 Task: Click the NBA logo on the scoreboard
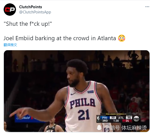pyautogui.click(x=98, y=119)
